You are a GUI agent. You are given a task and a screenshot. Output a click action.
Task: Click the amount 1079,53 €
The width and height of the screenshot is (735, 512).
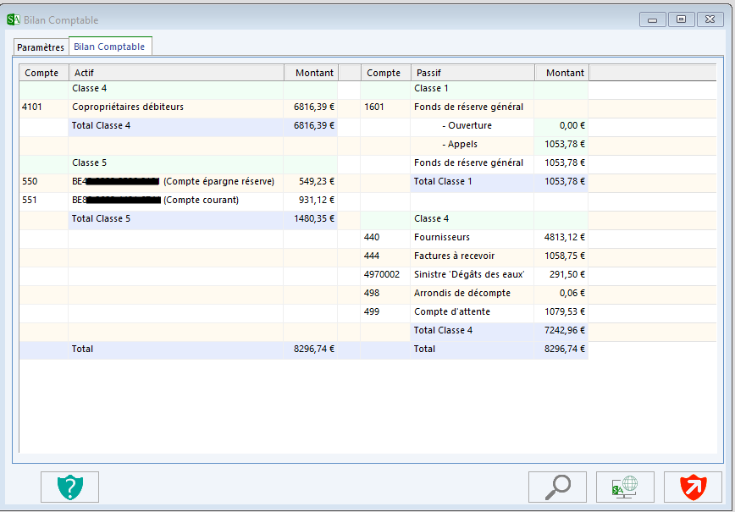[565, 311]
